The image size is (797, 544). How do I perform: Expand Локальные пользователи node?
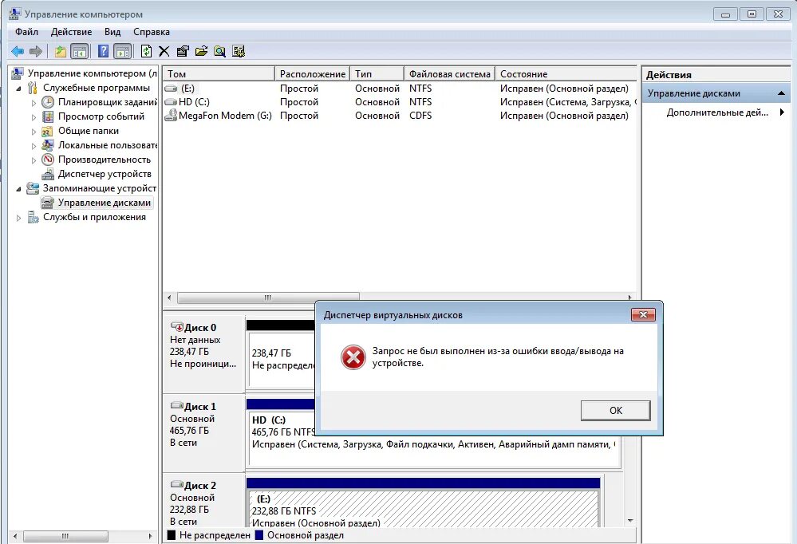(x=34, y=146)
